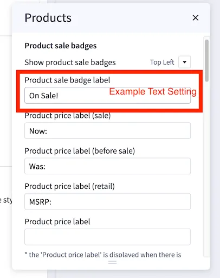Click the Product price label (before sale) text

pos(80,151)
